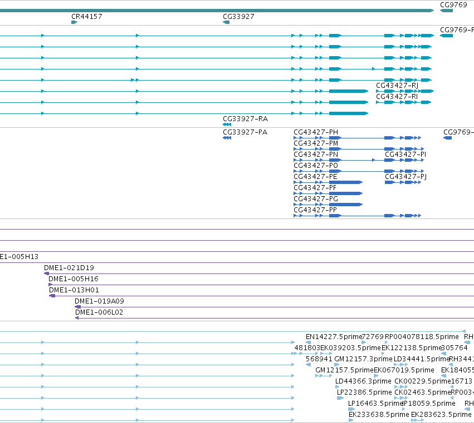Click the CG43427-PF label
Screen dimensions: 474x423
(315, 188)
